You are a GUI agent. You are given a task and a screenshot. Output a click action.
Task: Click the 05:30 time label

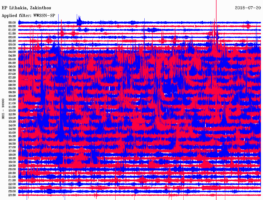click(12, 63)
